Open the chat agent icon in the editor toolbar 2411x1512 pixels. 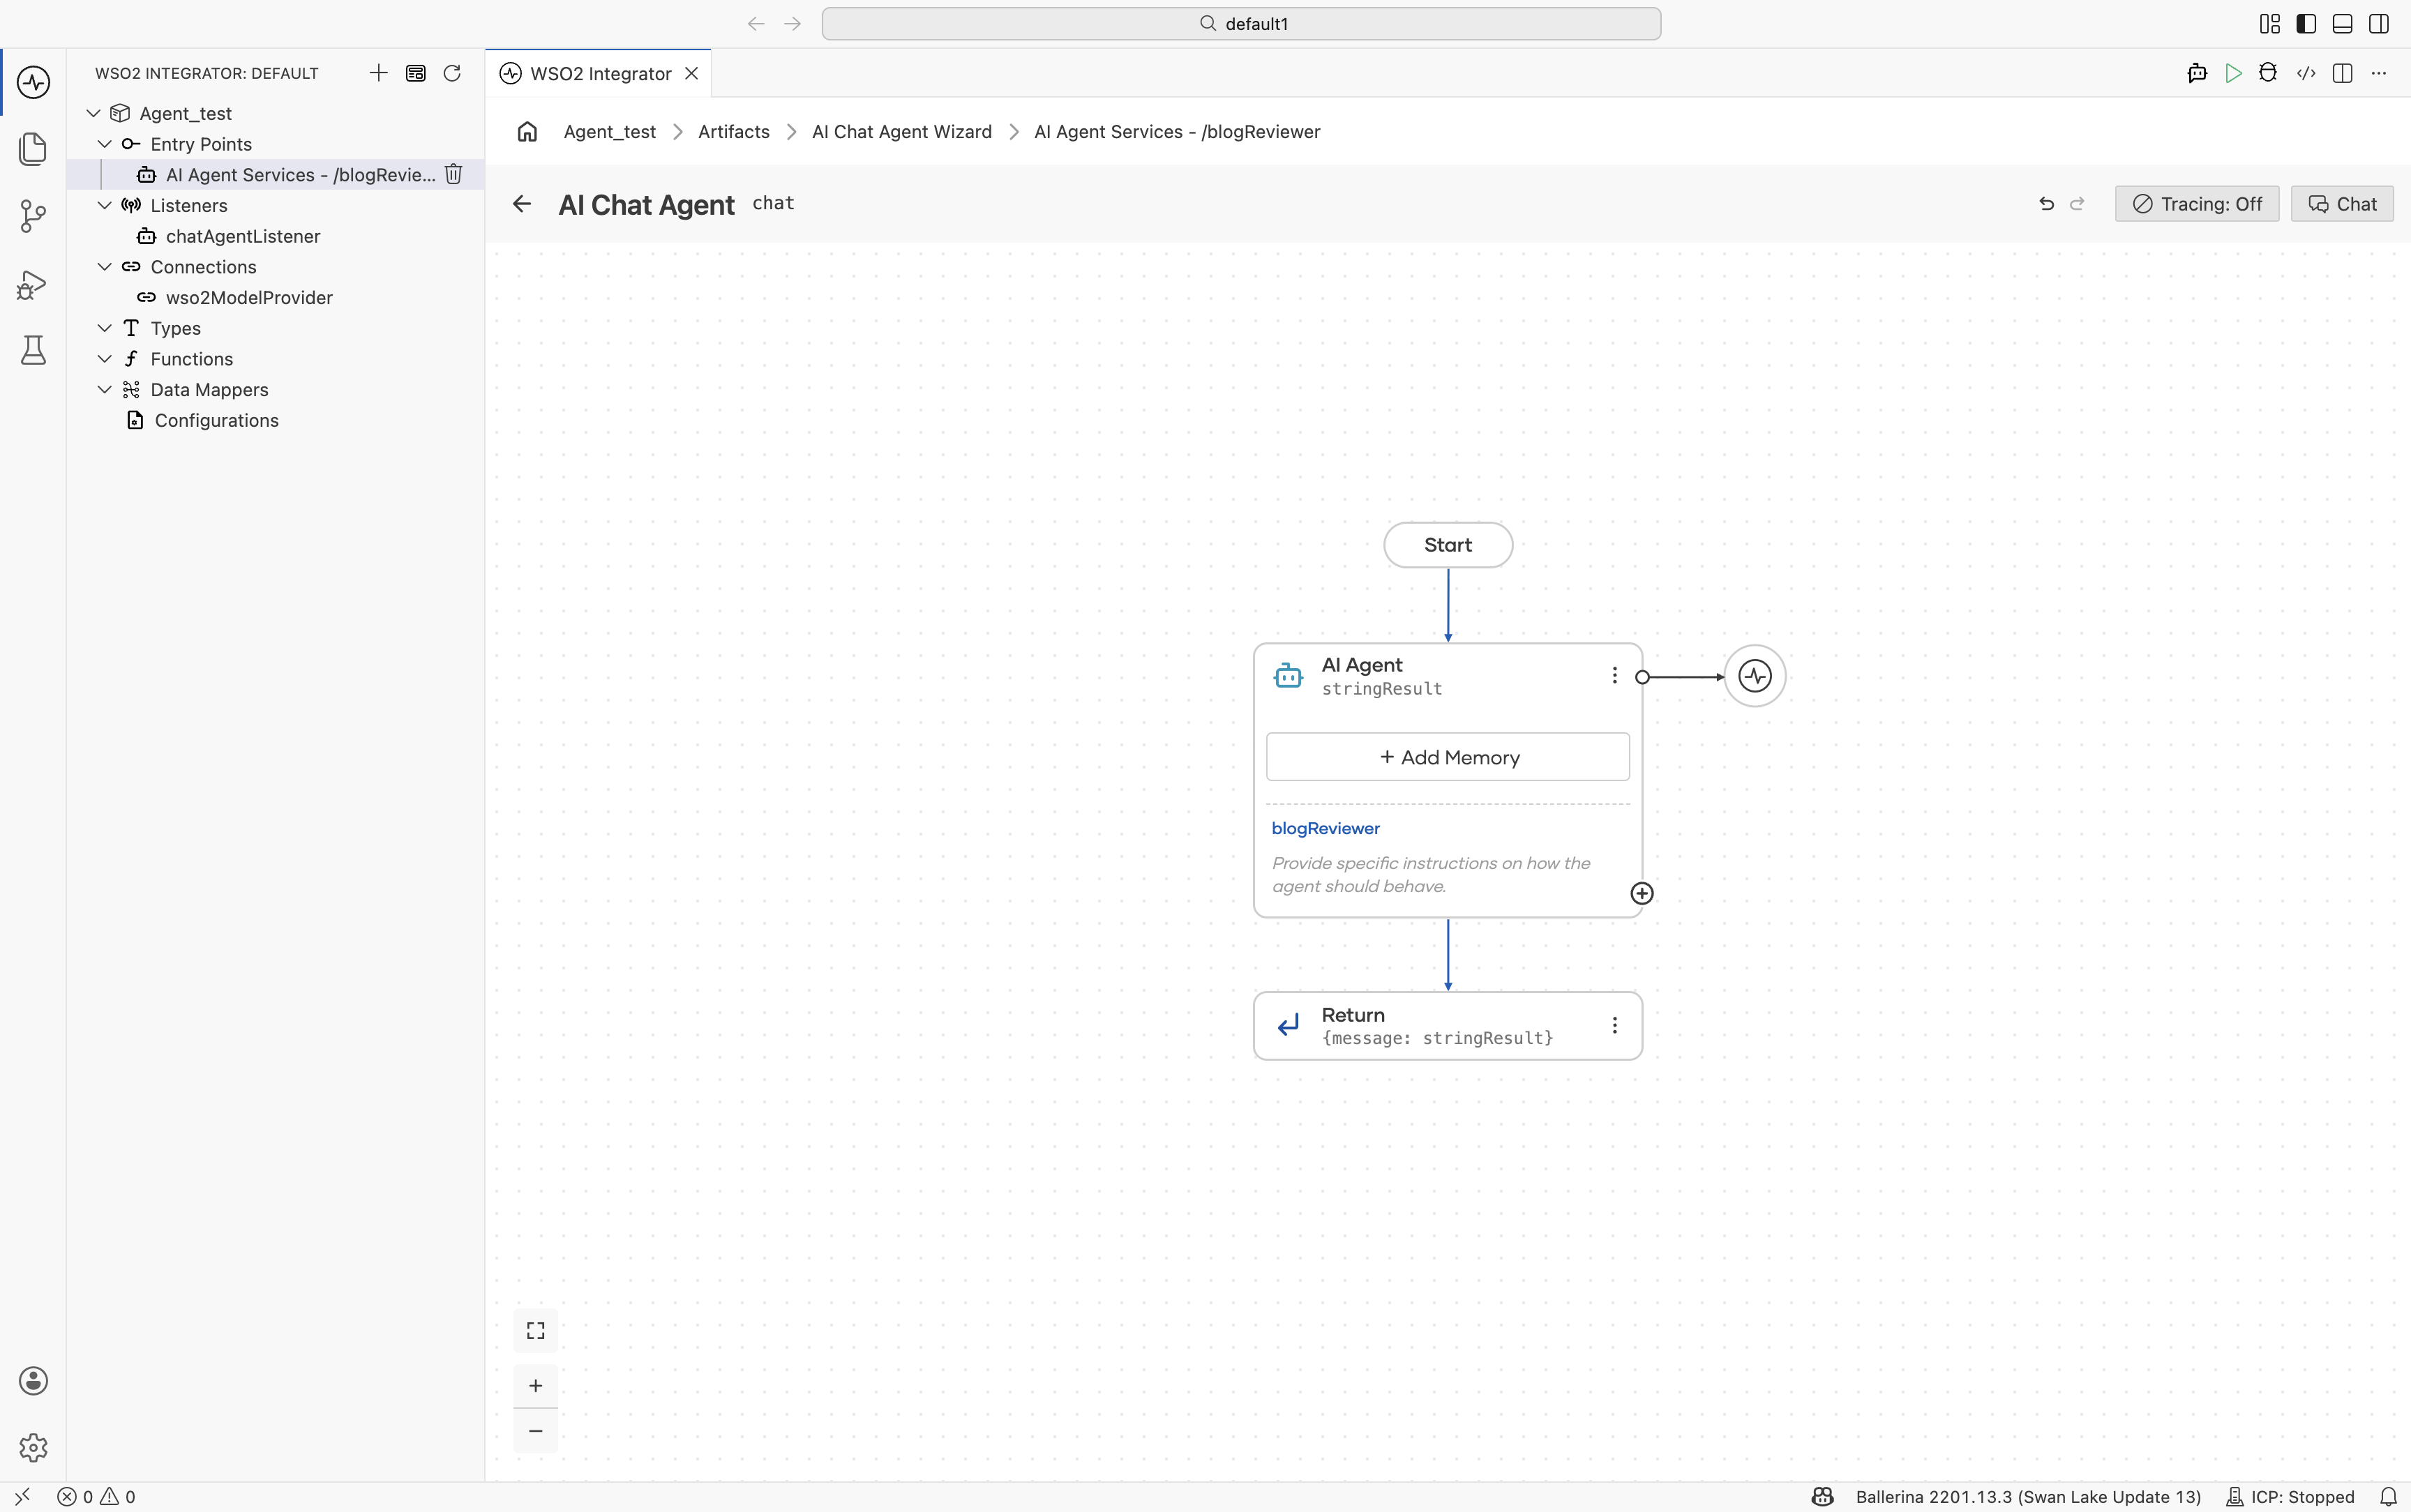click(x=2197, y=73)
